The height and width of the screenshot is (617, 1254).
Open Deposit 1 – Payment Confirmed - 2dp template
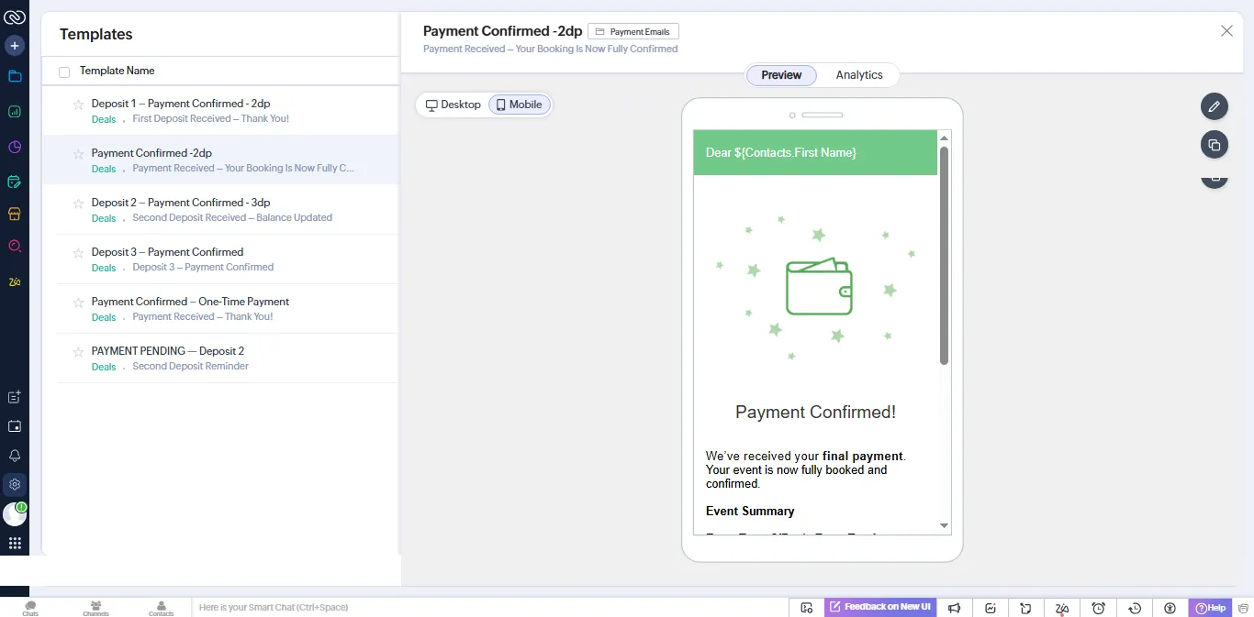(x=181, y=104)
